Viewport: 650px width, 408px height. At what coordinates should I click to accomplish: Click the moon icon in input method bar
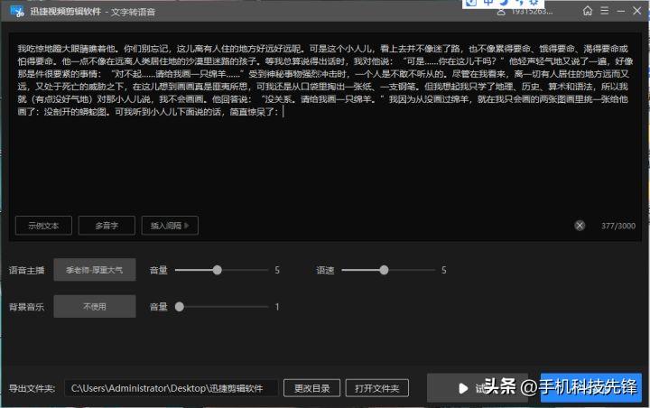point(504,3)
